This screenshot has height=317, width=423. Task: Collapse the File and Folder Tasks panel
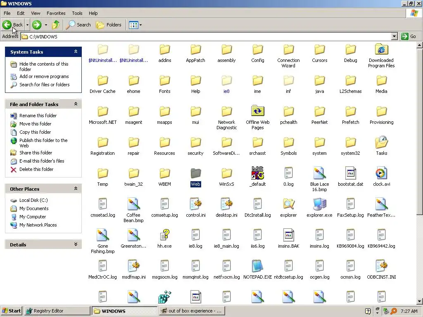click(x=76, y=104)
